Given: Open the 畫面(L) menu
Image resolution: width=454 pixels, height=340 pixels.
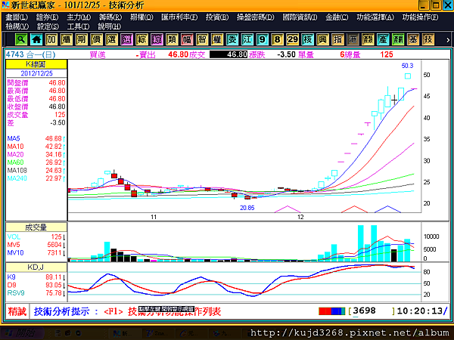Looking at the screenshot, I should 17,17.
